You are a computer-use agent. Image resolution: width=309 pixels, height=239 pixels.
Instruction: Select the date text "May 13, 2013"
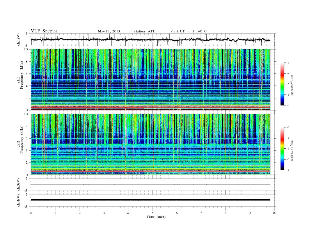[109, 31]
